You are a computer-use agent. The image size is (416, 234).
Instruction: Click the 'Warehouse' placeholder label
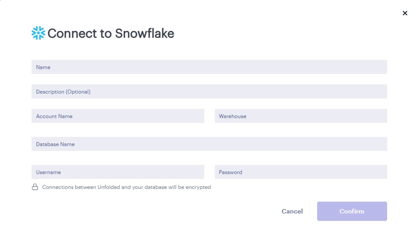[x=232, y=116]
